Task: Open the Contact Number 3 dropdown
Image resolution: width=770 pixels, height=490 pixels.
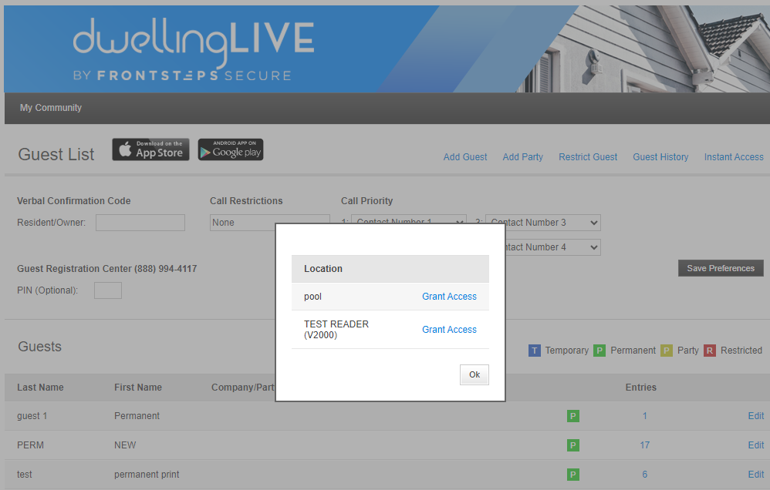Action: coord(543,223)
